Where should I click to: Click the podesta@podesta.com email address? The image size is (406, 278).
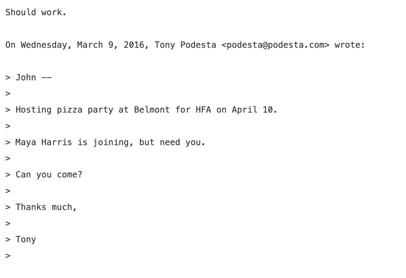coord(275,45)
